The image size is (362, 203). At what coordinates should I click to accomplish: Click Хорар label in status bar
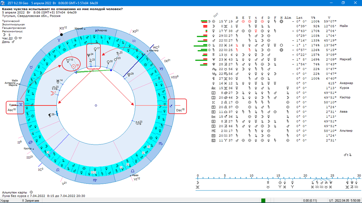pos(4,201)
